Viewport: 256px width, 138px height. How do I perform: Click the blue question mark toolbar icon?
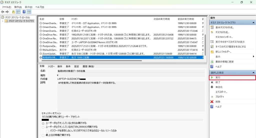24,12
